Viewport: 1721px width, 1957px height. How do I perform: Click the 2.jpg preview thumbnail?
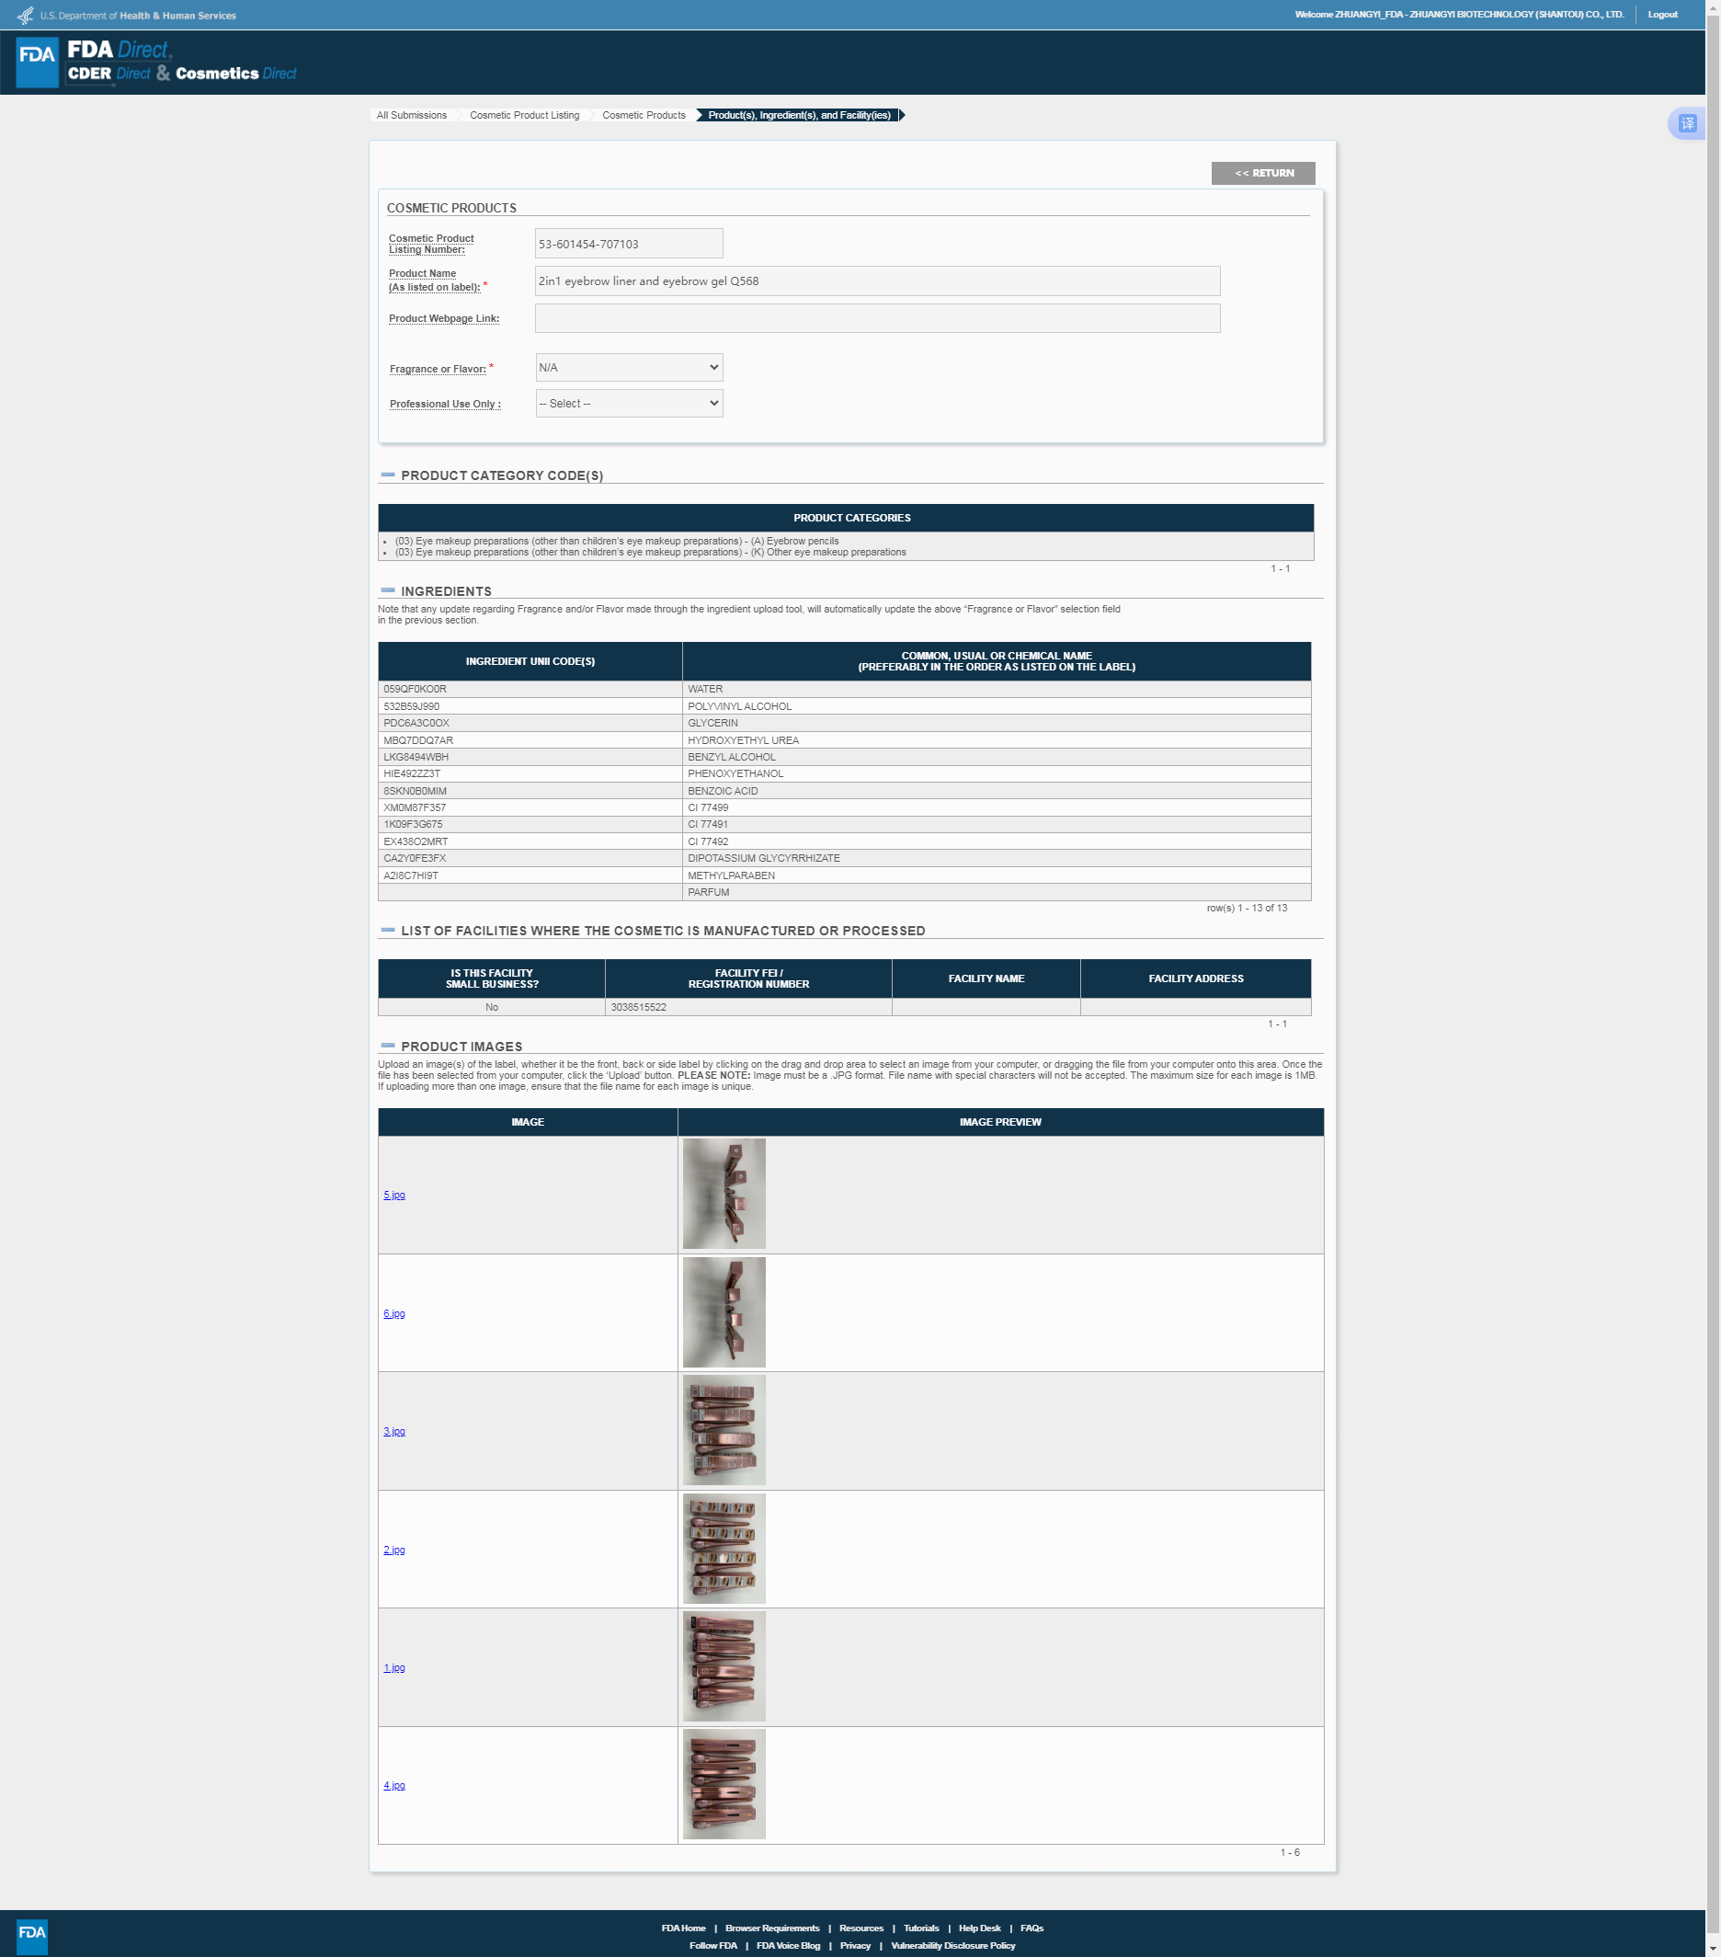724,1549
